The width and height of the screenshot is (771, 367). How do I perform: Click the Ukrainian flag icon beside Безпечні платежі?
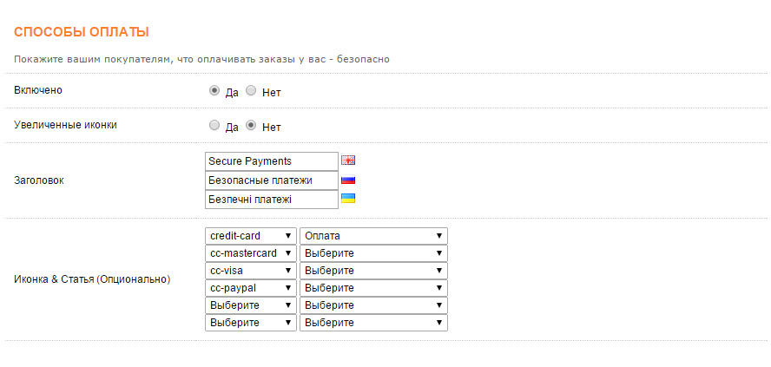[x=348, y=199]
